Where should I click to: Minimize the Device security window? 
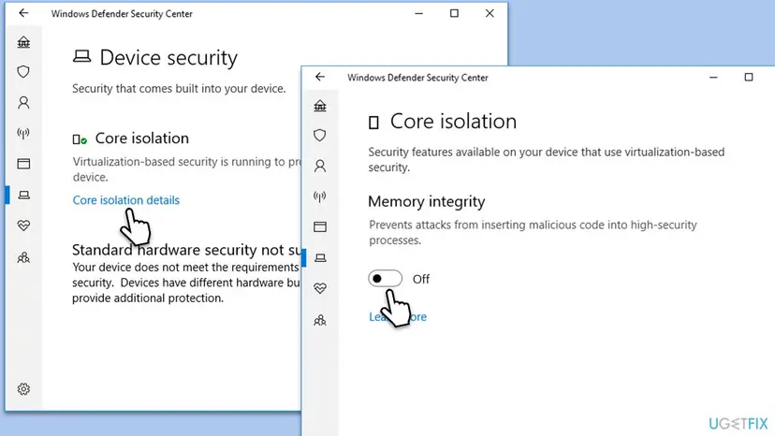[x=418, y=13]
